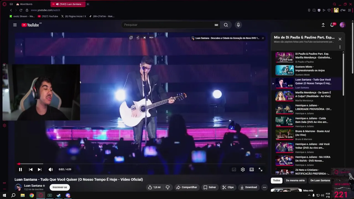Go back in browser history

(x=11, y=10)
